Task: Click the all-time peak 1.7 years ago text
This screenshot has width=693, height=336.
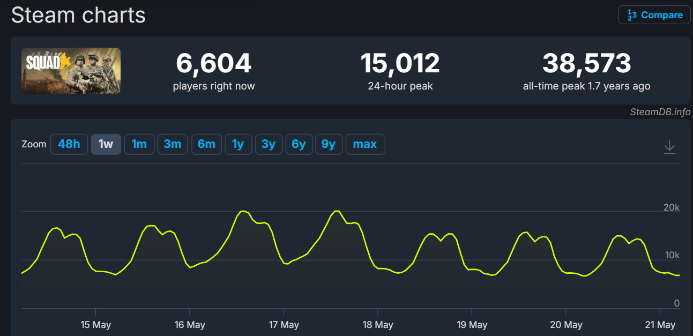Action: click(587, 86)
